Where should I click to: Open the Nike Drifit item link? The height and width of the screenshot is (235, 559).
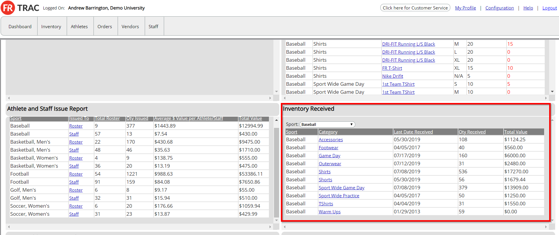tap(393, 76)
